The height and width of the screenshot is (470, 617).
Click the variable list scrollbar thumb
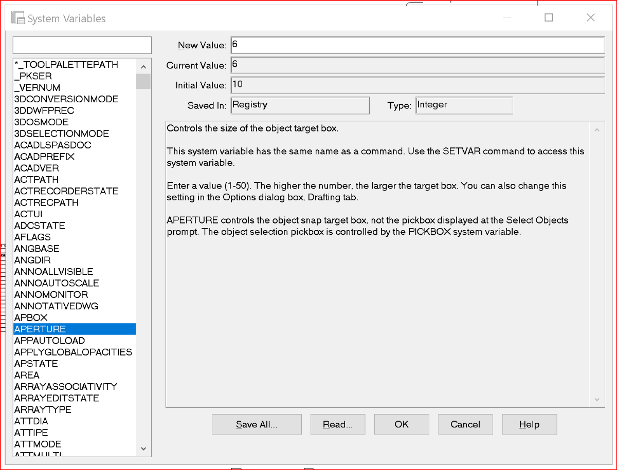tap(143, 81)
